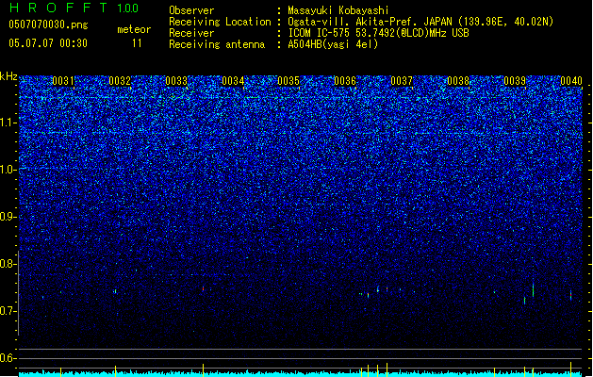Screen dimensions: 593x377
Task: Click the 0031 time marker
Action: pyautogui.click(x=63, y=81)
